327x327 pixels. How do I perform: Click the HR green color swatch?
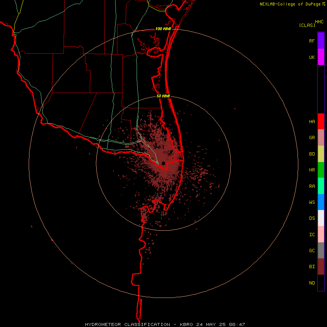click(321, 170)
